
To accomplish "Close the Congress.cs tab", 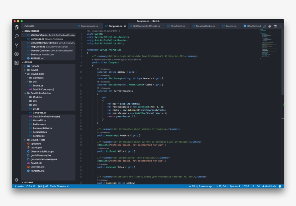I will [x=125, y=26].
